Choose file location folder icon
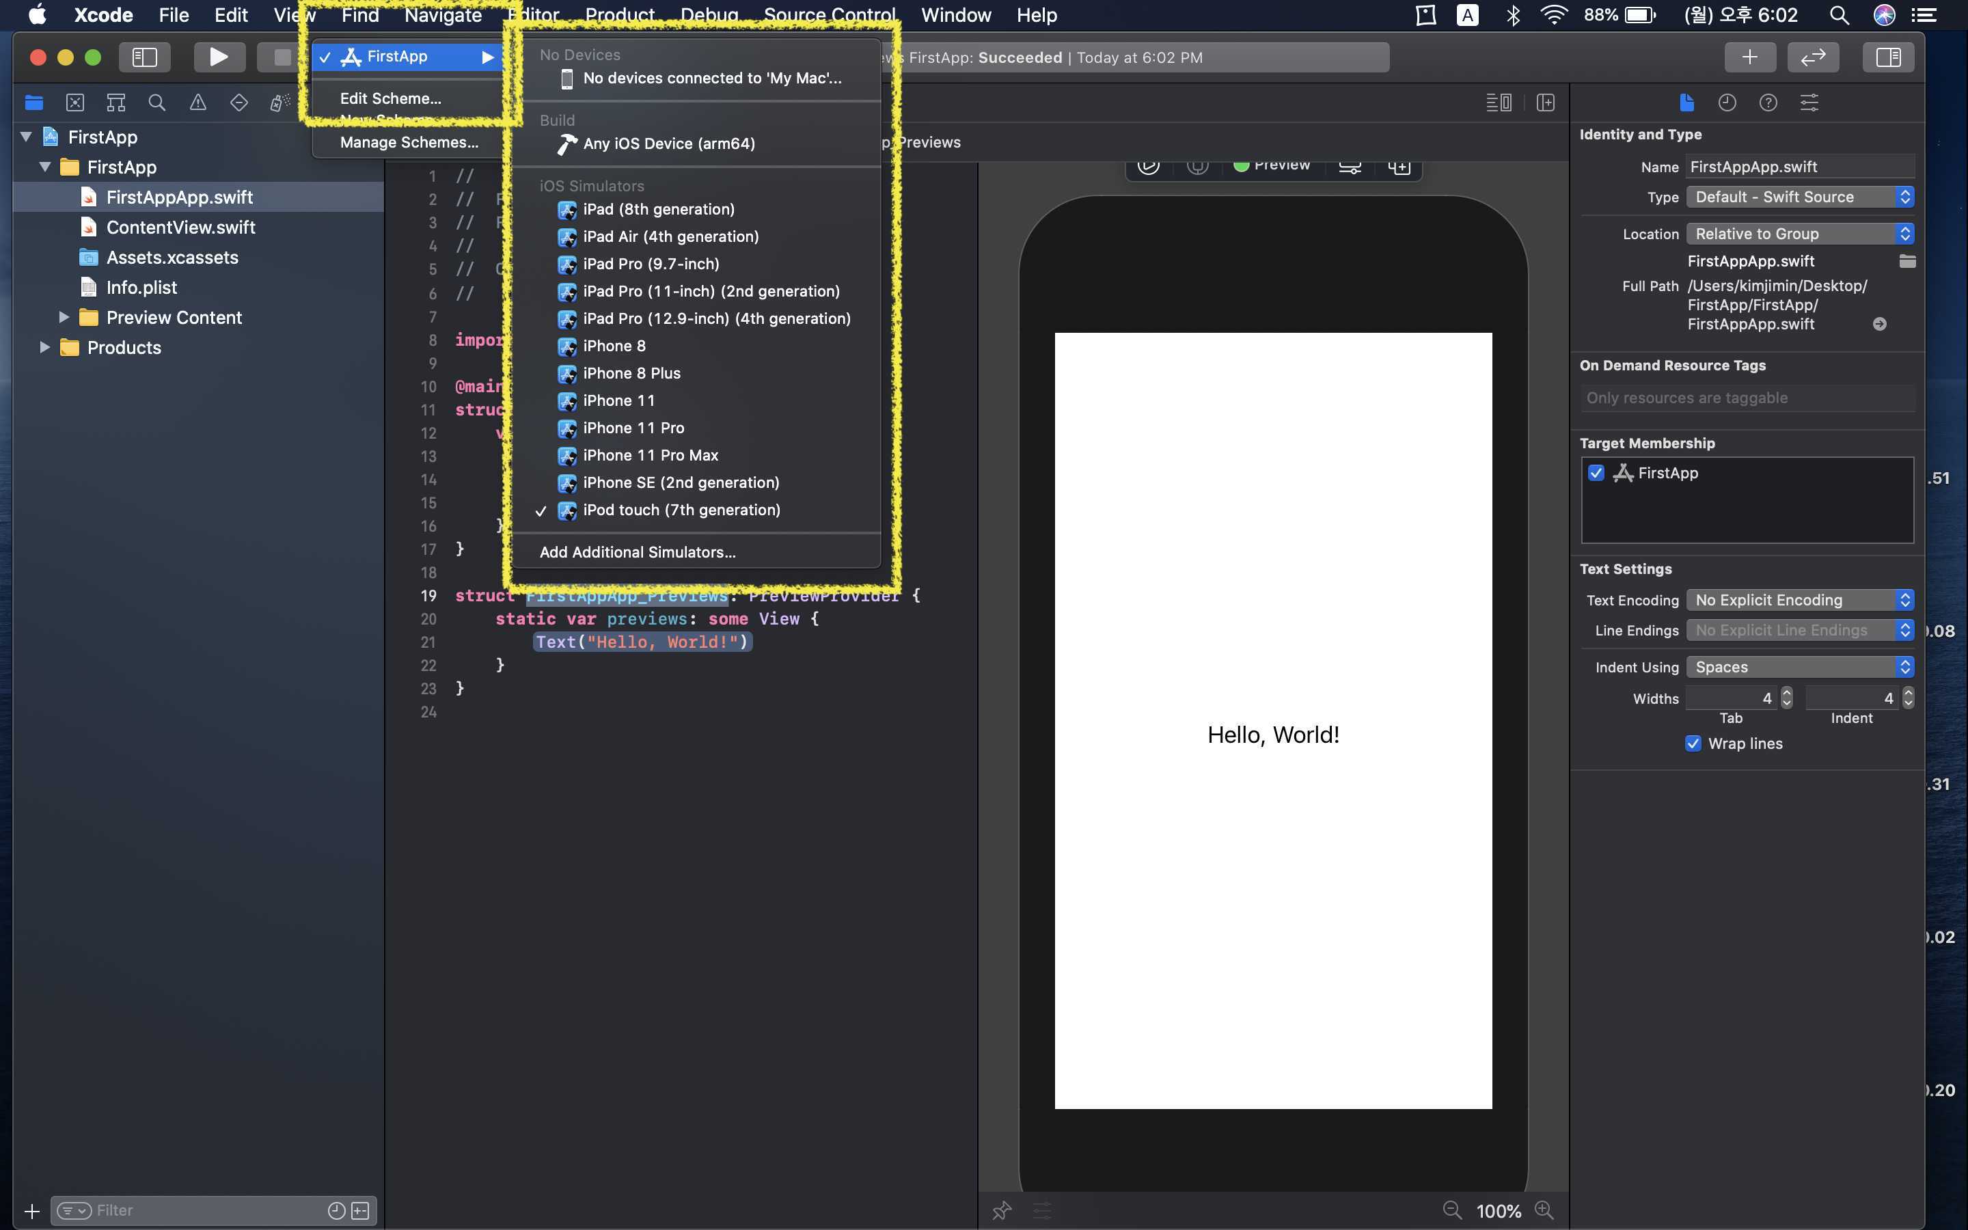 pos(1907,261)
